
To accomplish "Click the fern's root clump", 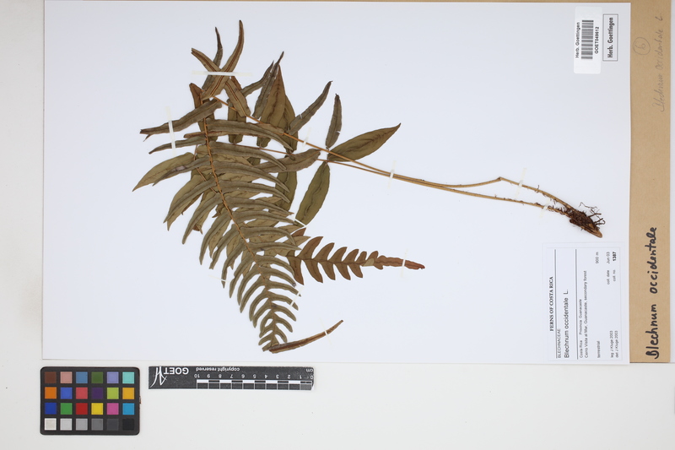I will click(585, 219).
